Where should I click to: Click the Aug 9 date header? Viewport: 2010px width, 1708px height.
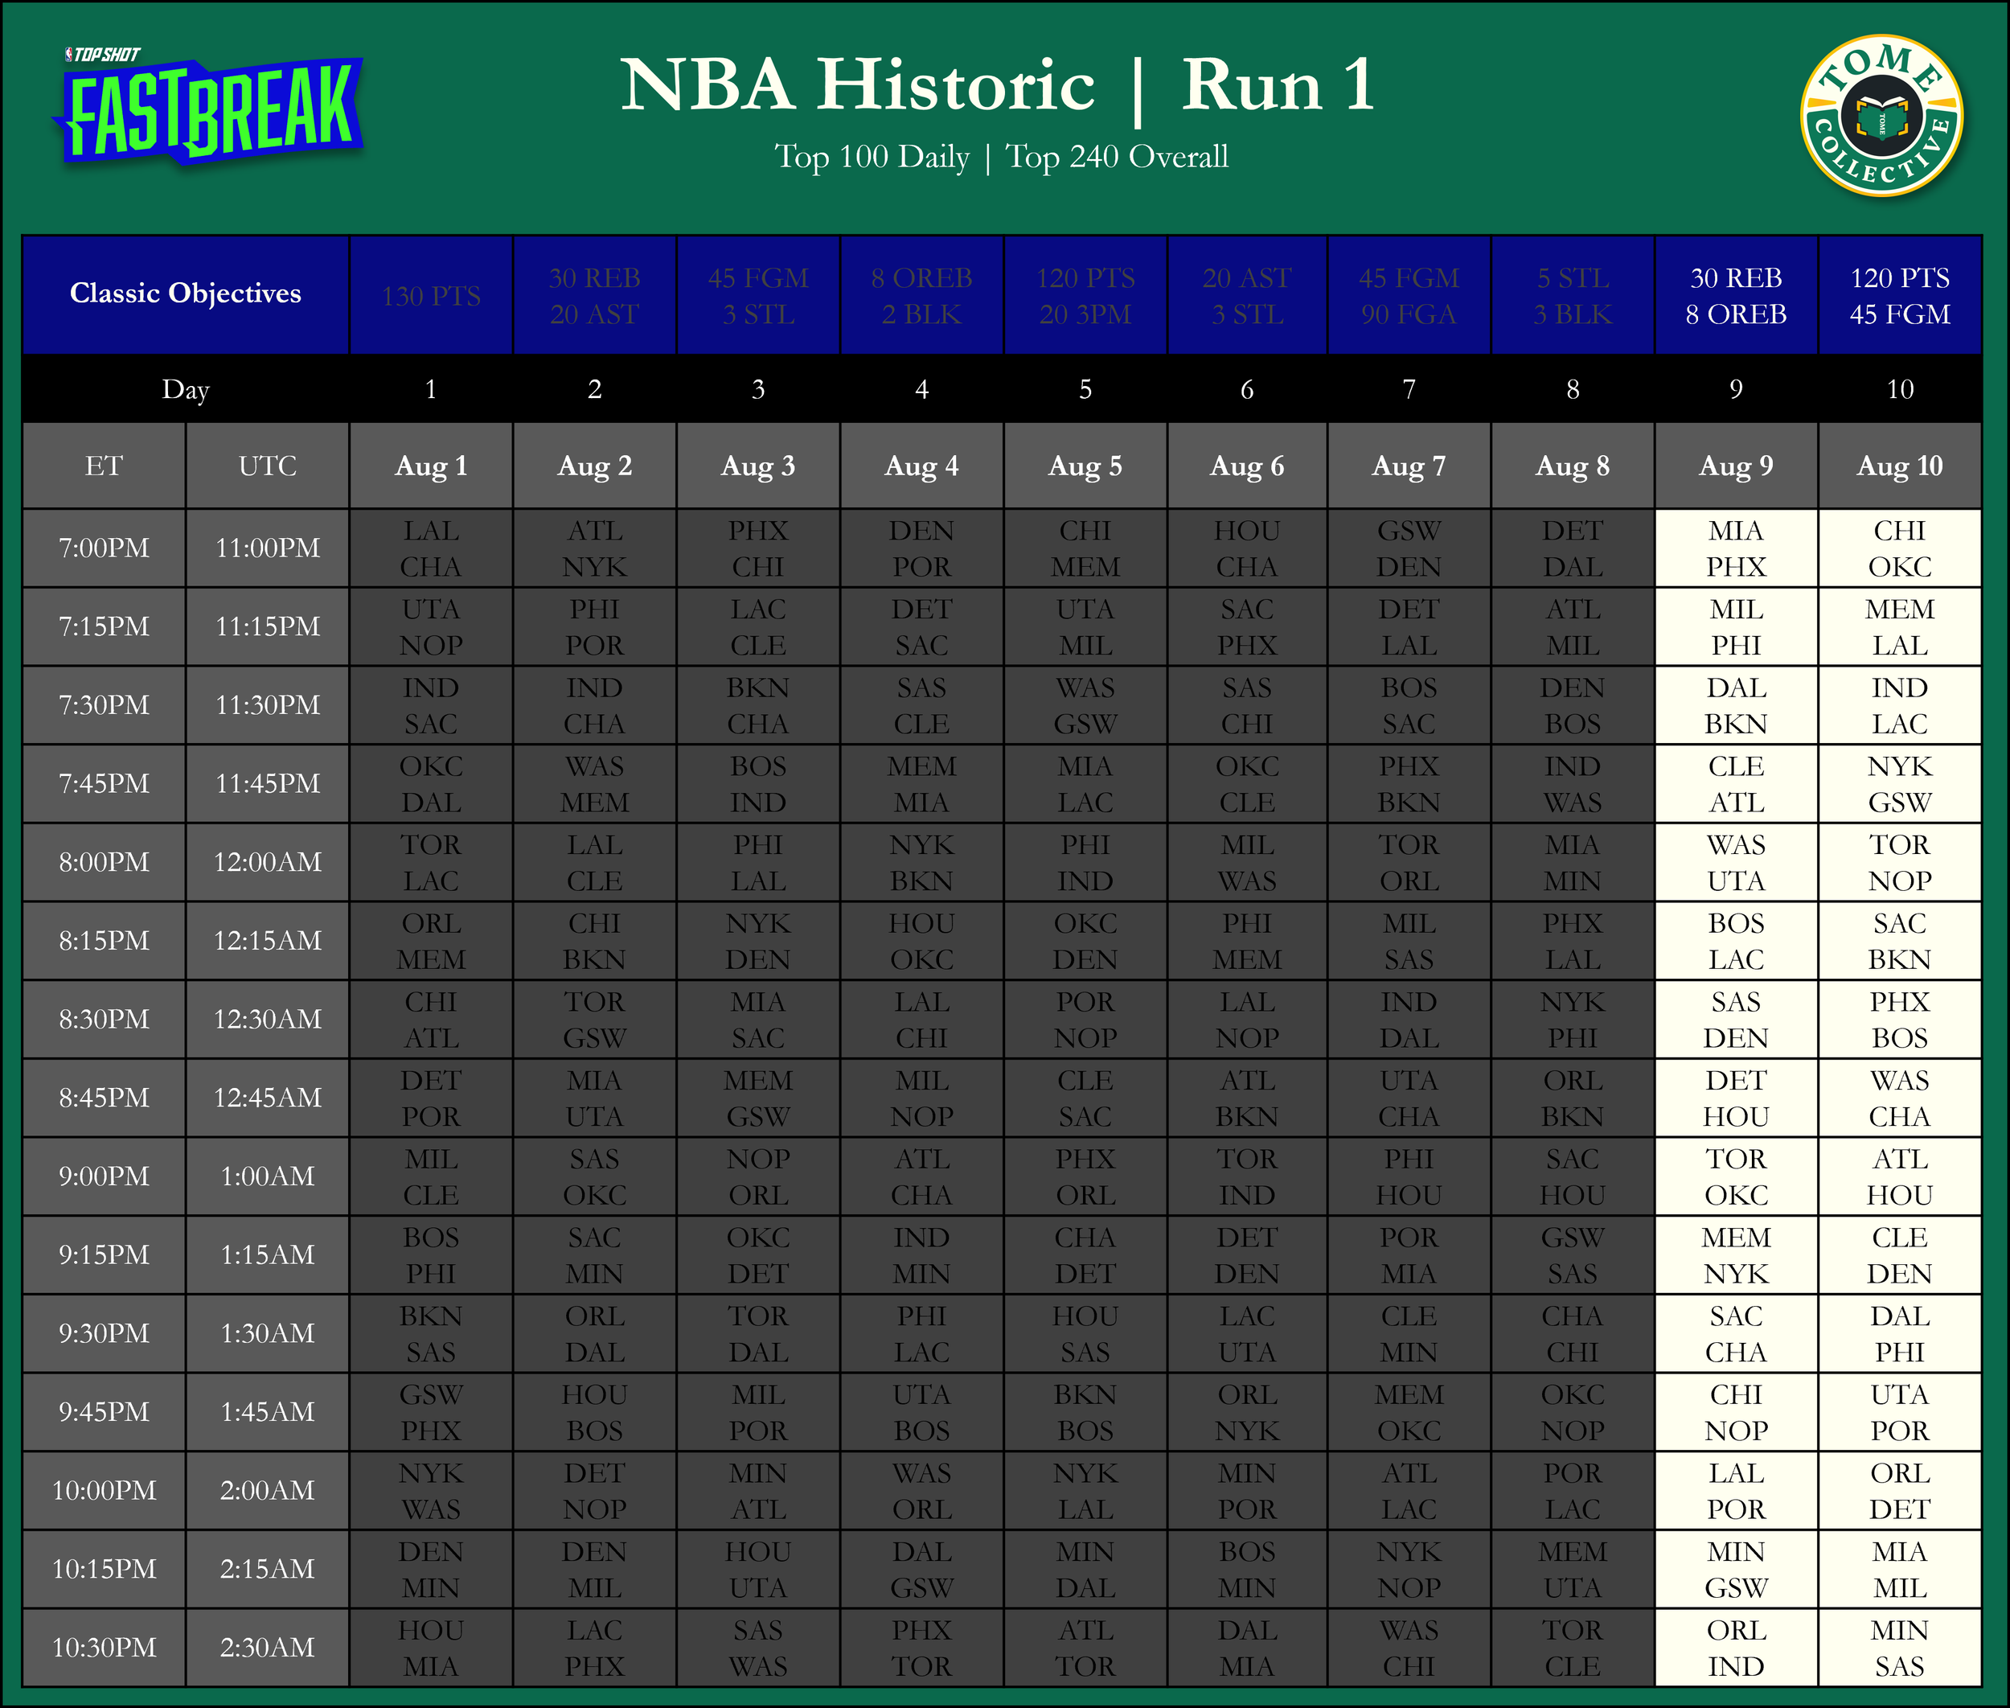(1735, 466)
